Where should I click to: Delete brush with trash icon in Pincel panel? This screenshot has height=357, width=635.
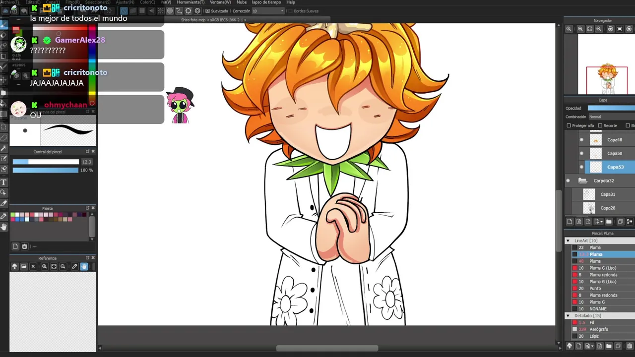click(x=630, y=346)
